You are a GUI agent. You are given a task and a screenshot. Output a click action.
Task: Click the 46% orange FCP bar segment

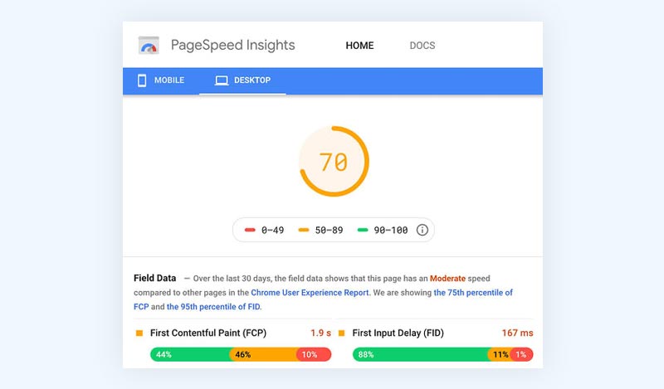263,354
